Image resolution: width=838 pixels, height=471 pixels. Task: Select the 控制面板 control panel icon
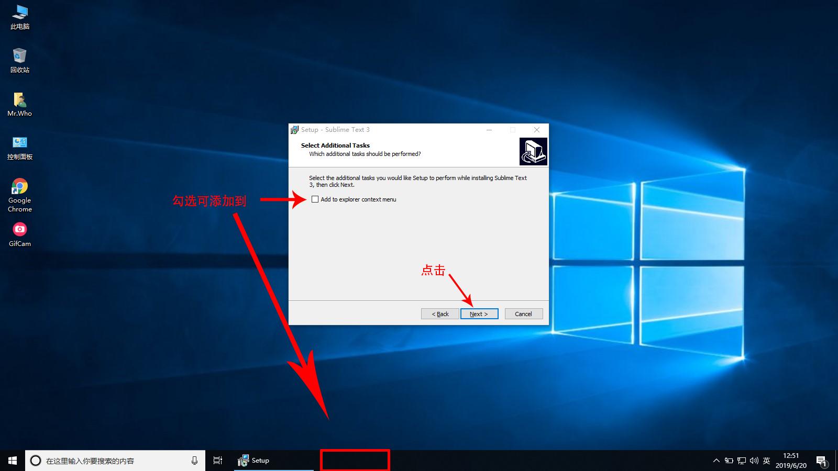tap(20, 148)
